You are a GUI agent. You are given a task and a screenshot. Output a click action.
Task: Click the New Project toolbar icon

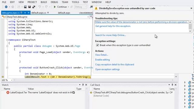(x=19, y=7)
